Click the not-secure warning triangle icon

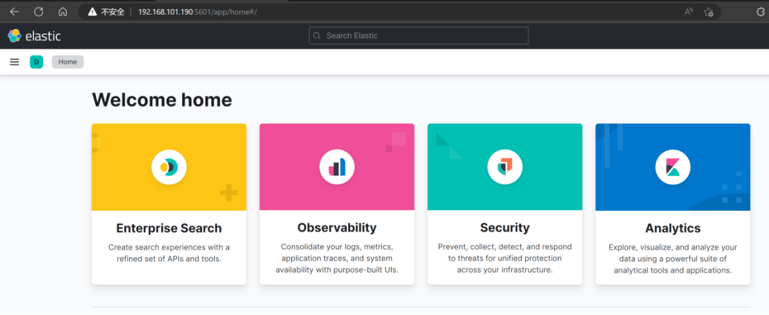click(92, 11)
